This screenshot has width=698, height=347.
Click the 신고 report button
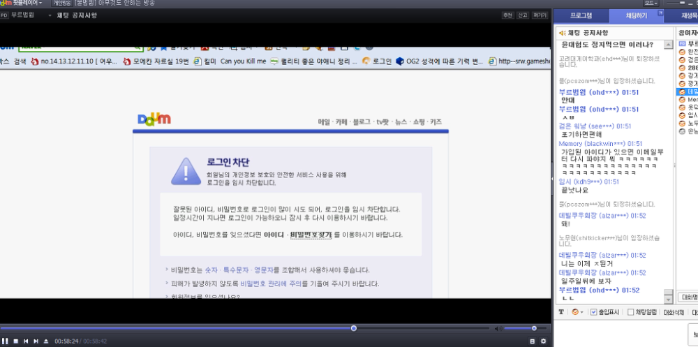tap(523, 15)
